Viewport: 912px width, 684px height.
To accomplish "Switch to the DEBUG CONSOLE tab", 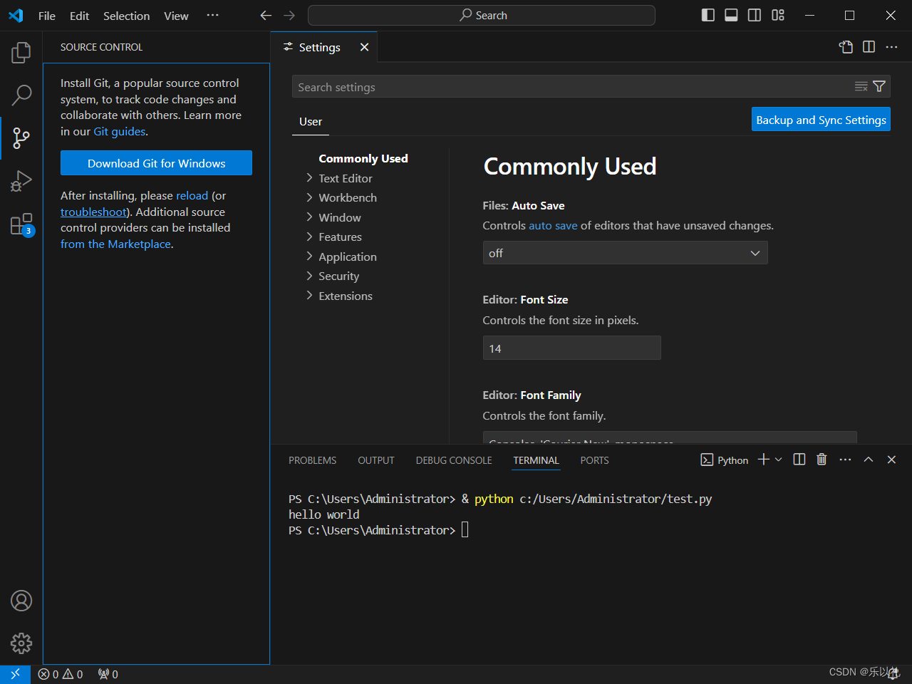I will pos(453,460).
